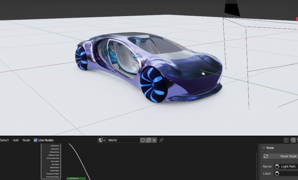
Task: Click the data-block icon in the Label field
Action: [x=277, y=173]
